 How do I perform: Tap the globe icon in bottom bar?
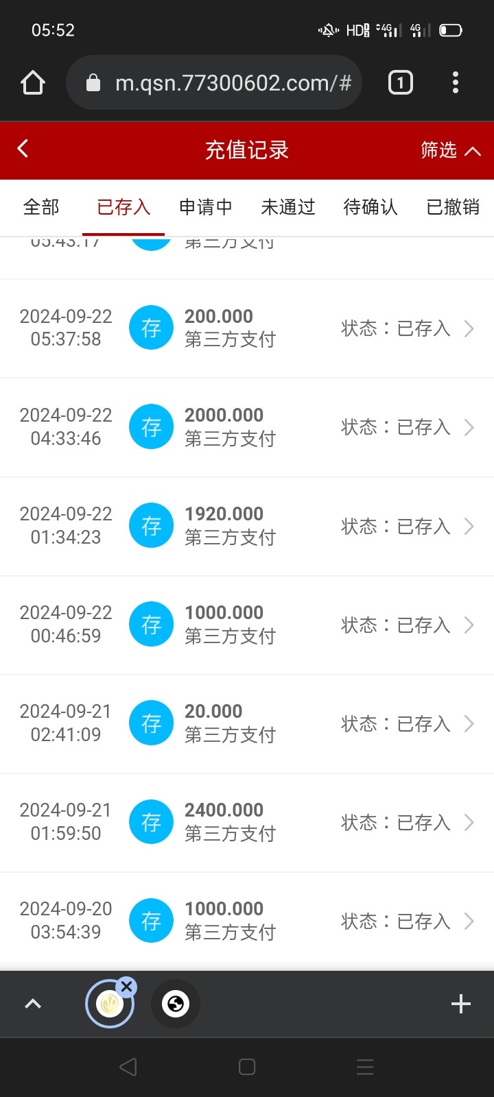(176, 1004)
